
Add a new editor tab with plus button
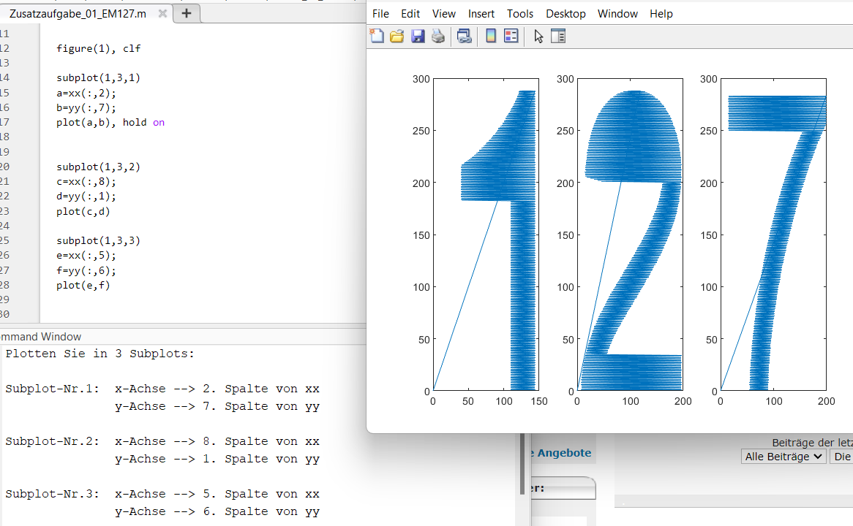tap(187, 13)
